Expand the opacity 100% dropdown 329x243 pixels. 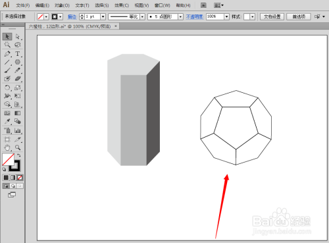click(226, 16)
